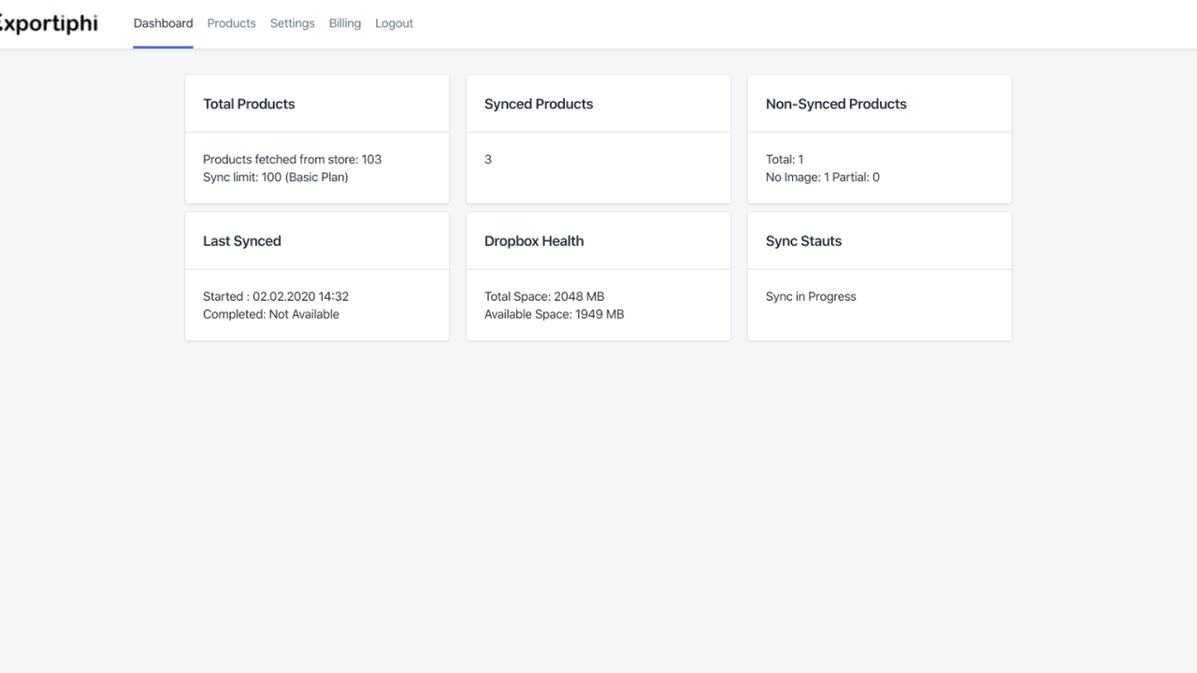Open the Settings nav link

click(x=292, y=23)
